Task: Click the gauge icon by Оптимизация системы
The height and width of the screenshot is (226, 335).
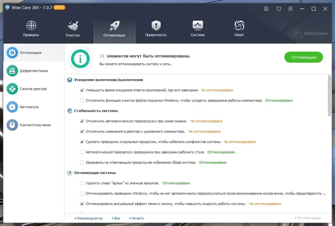Action: 70,173
